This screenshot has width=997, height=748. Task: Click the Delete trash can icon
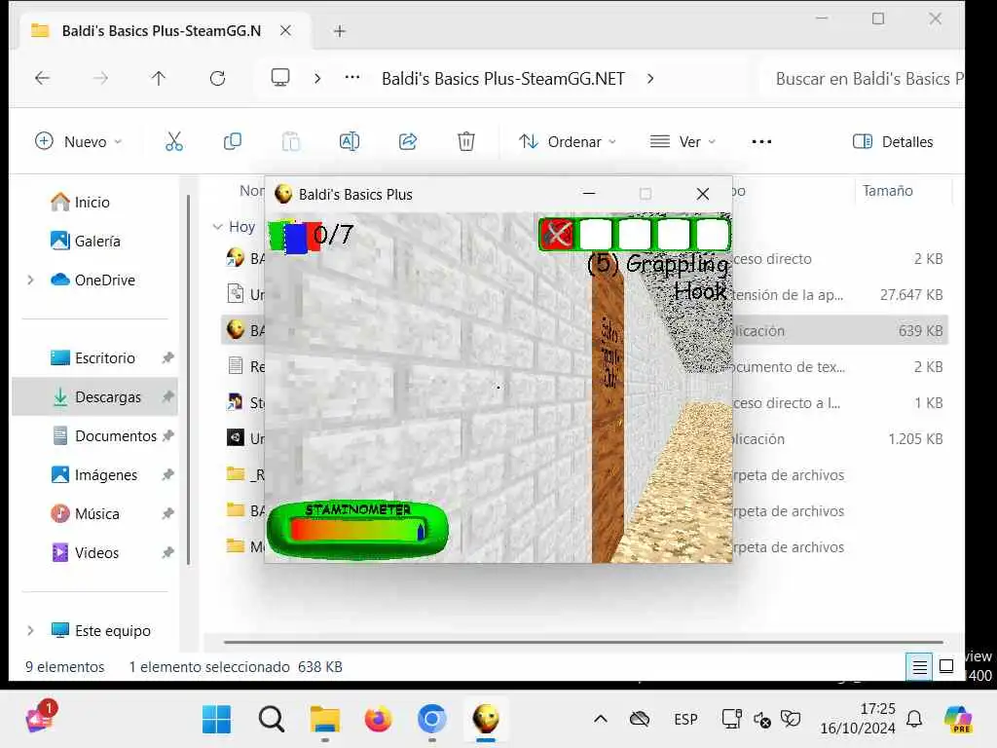coord(466,141)
